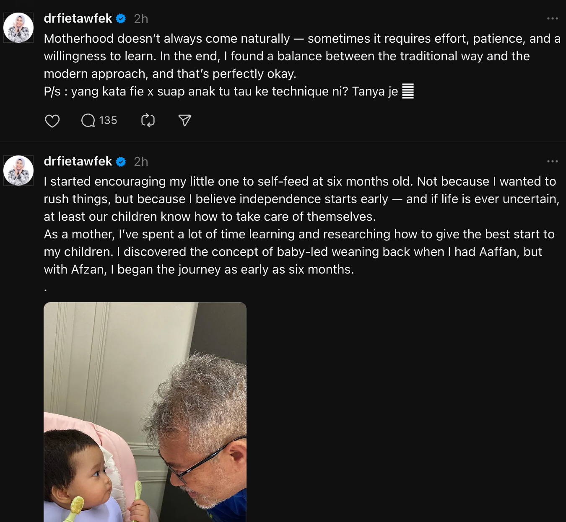The width and height of the screenshot is (566, 522).
Task: Click the profile avatar on the second post
Action: 18,171
